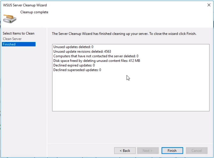Click the blank sidebar area below Finished
The image size is (214, 158).
pyautogui.click(x=24, y=94)
